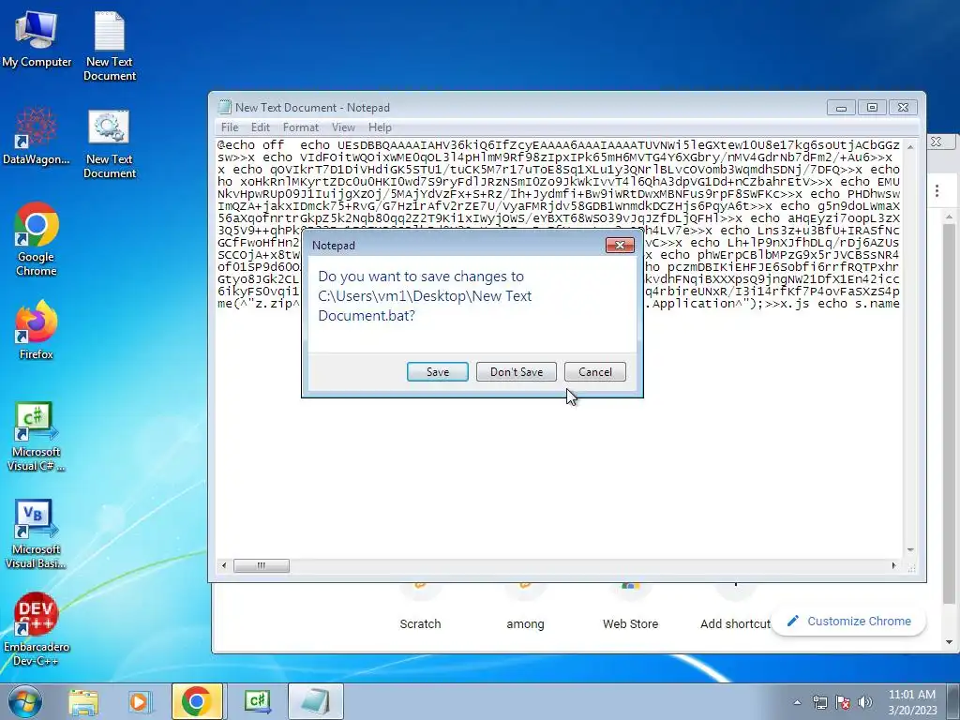960x720 pixels.
Task: Open the New Text Document text file icon
Action: [110, 47]
